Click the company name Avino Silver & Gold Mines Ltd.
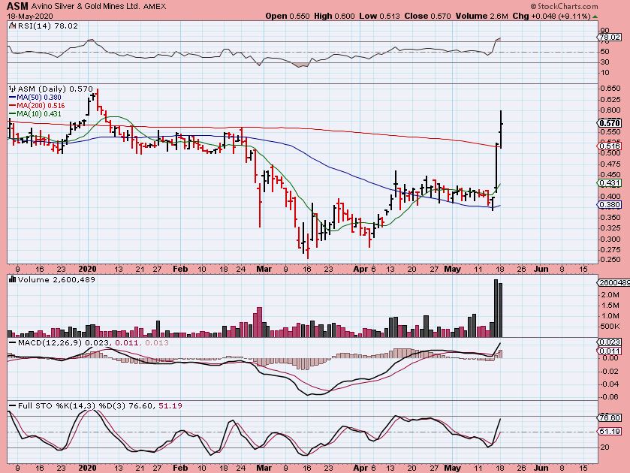The width and height of the screenshot is (630, 473). [x=86, y=7]
